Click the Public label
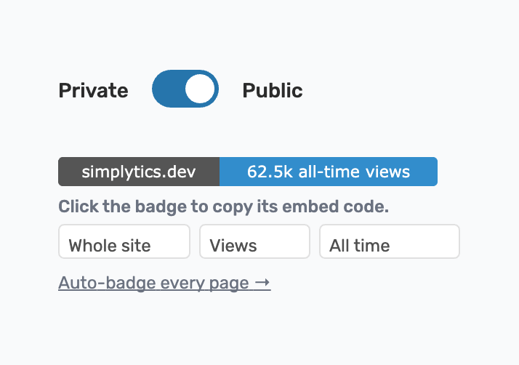This screenshot has height=365, width=519. click(x=273, y=90)
